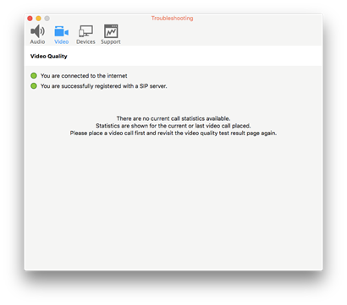Click the 'Statistics are shown for' line
347x305 pixels.
(x=173, y=126)
